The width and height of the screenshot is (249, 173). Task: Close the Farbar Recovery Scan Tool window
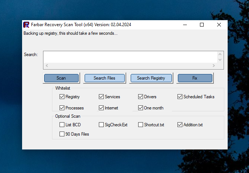click(219, 25)
